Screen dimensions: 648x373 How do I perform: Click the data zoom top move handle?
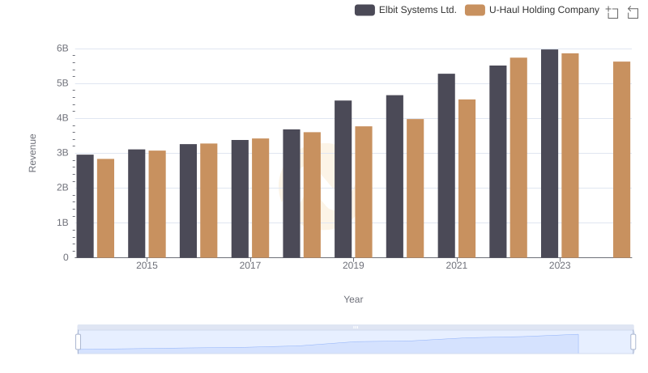click(x=356, y=327)
